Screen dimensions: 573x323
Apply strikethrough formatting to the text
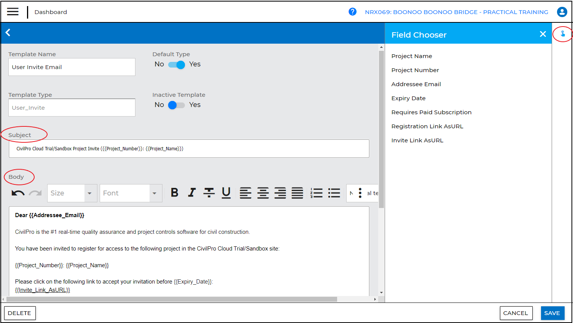coord(209,193)
